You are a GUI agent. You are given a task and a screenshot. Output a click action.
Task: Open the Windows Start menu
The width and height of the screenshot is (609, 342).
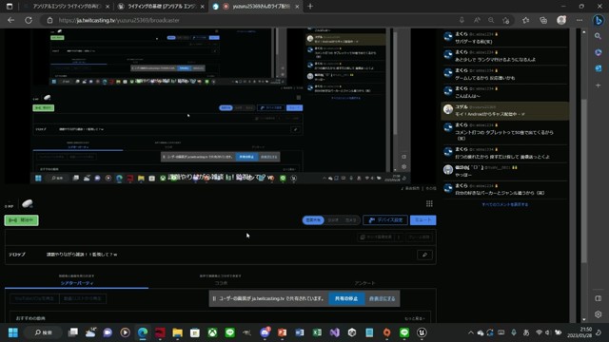click(12, 332)
